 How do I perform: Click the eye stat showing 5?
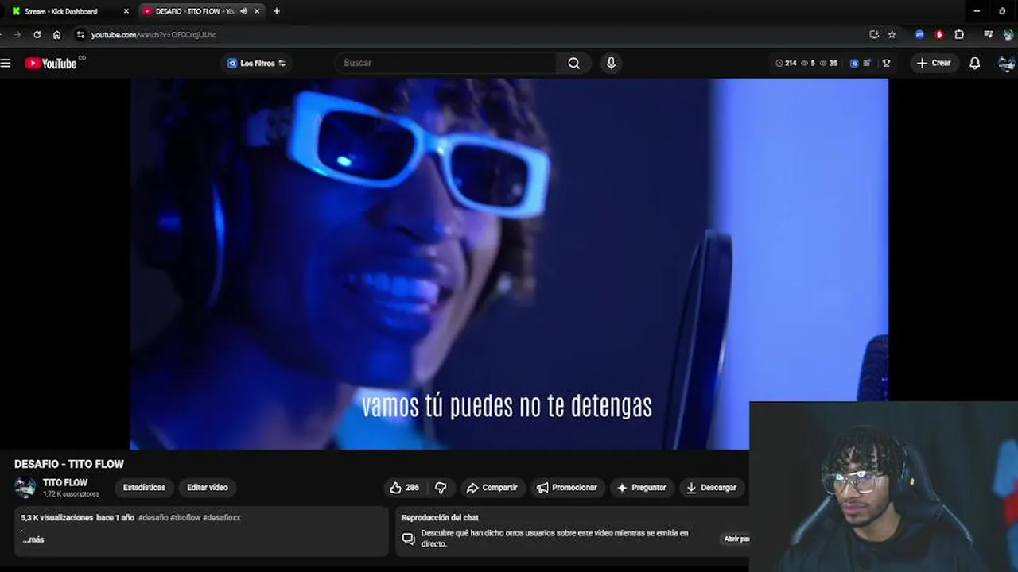(x=808, y=63)
